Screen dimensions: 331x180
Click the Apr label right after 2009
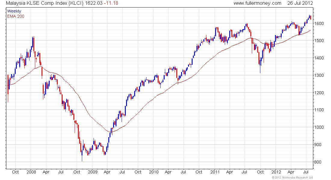pos(107,172)
